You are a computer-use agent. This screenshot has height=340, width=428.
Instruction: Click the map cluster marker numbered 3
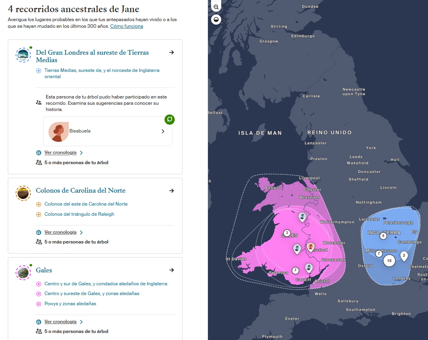pyautogui.click(x=287, y=233)
